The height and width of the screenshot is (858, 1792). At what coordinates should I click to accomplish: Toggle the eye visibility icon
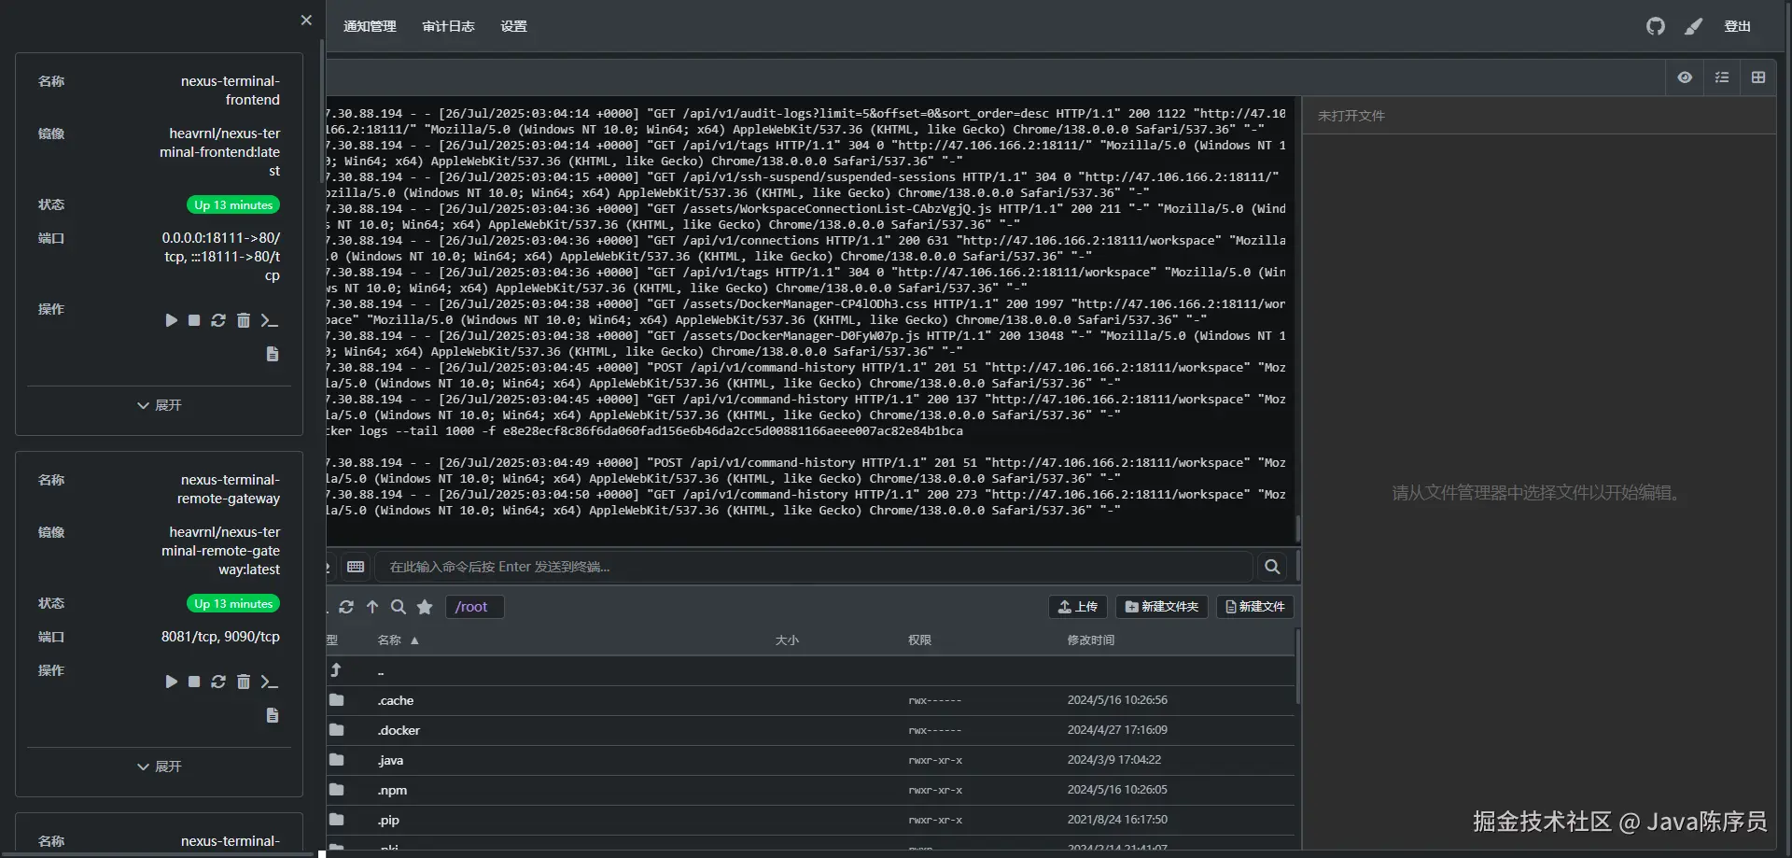tap(1685, 77)
